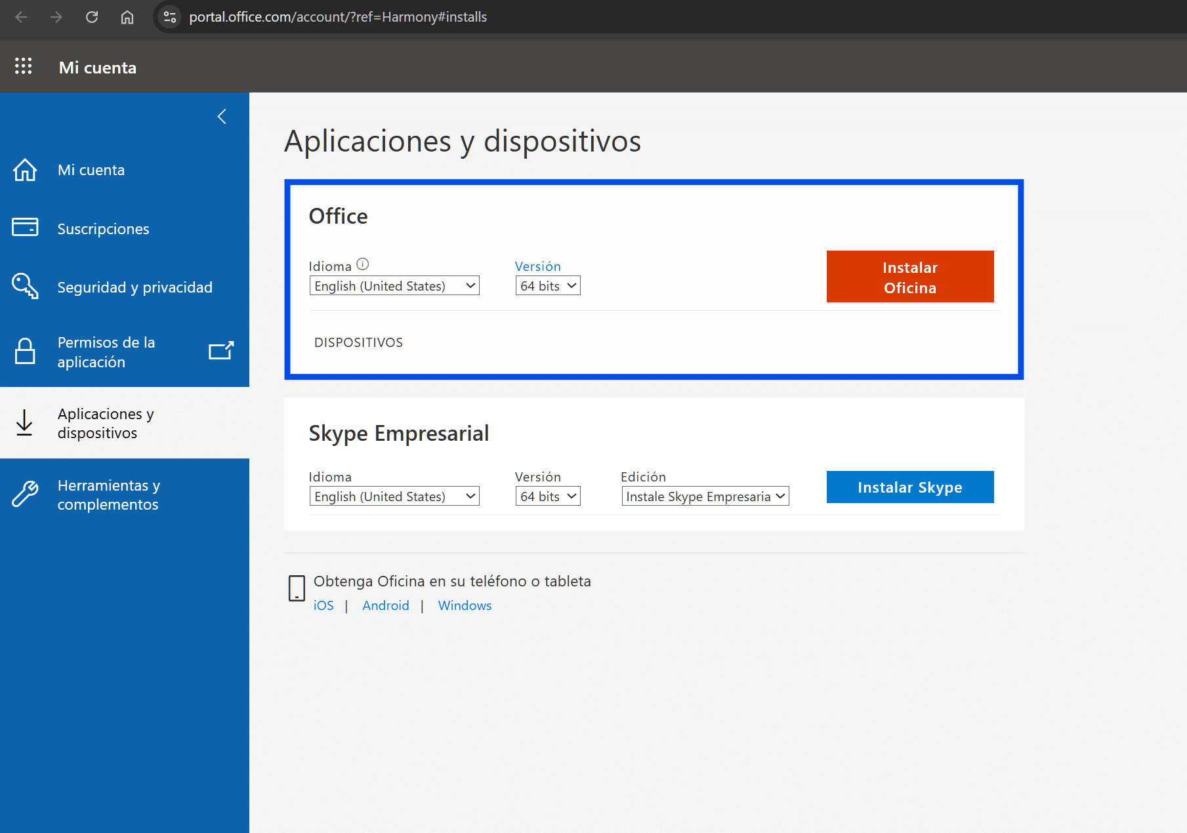Open the app launcher grid icon
The width and height of the screenshot is (1187, 833).
click(x=24, y=66)
